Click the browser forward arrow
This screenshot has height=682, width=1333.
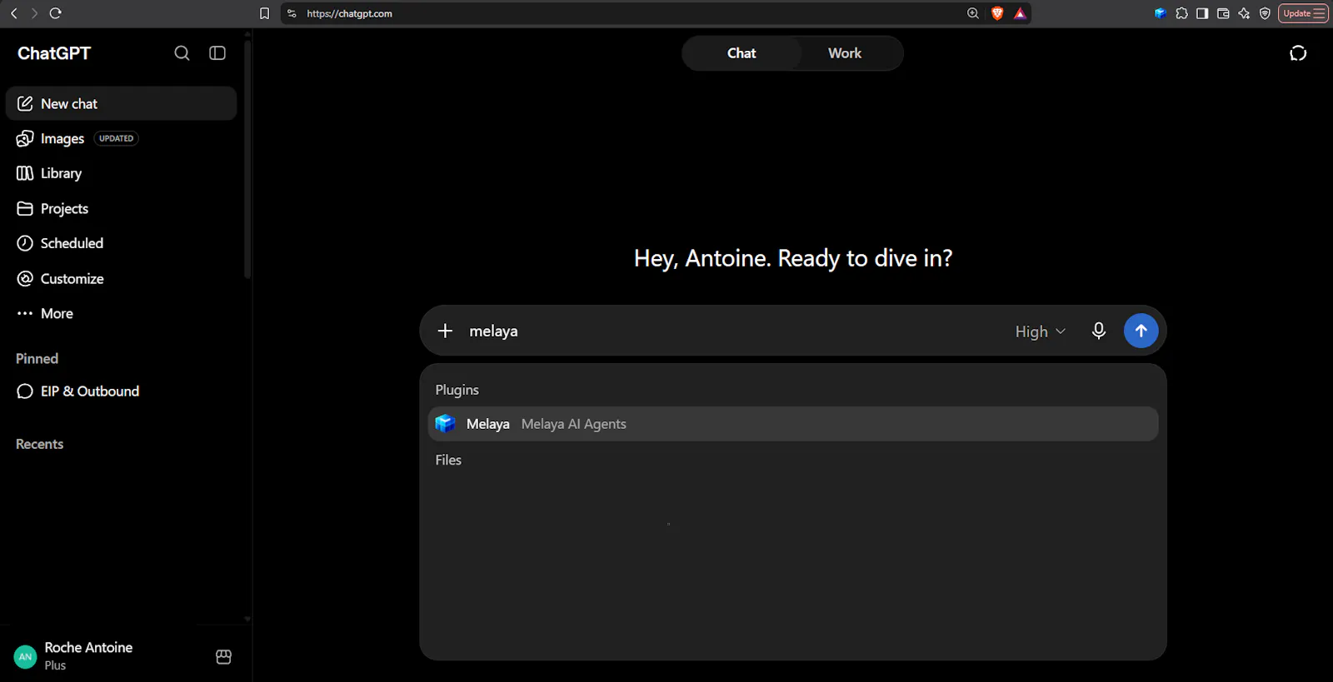34,13
